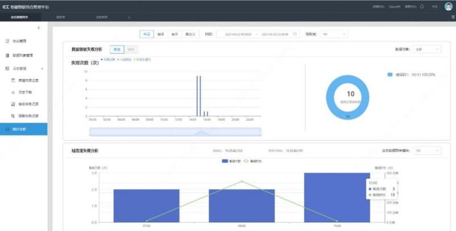
Task: Toggle blue bar legend swatch in lower chart
Action: (225, 161)
